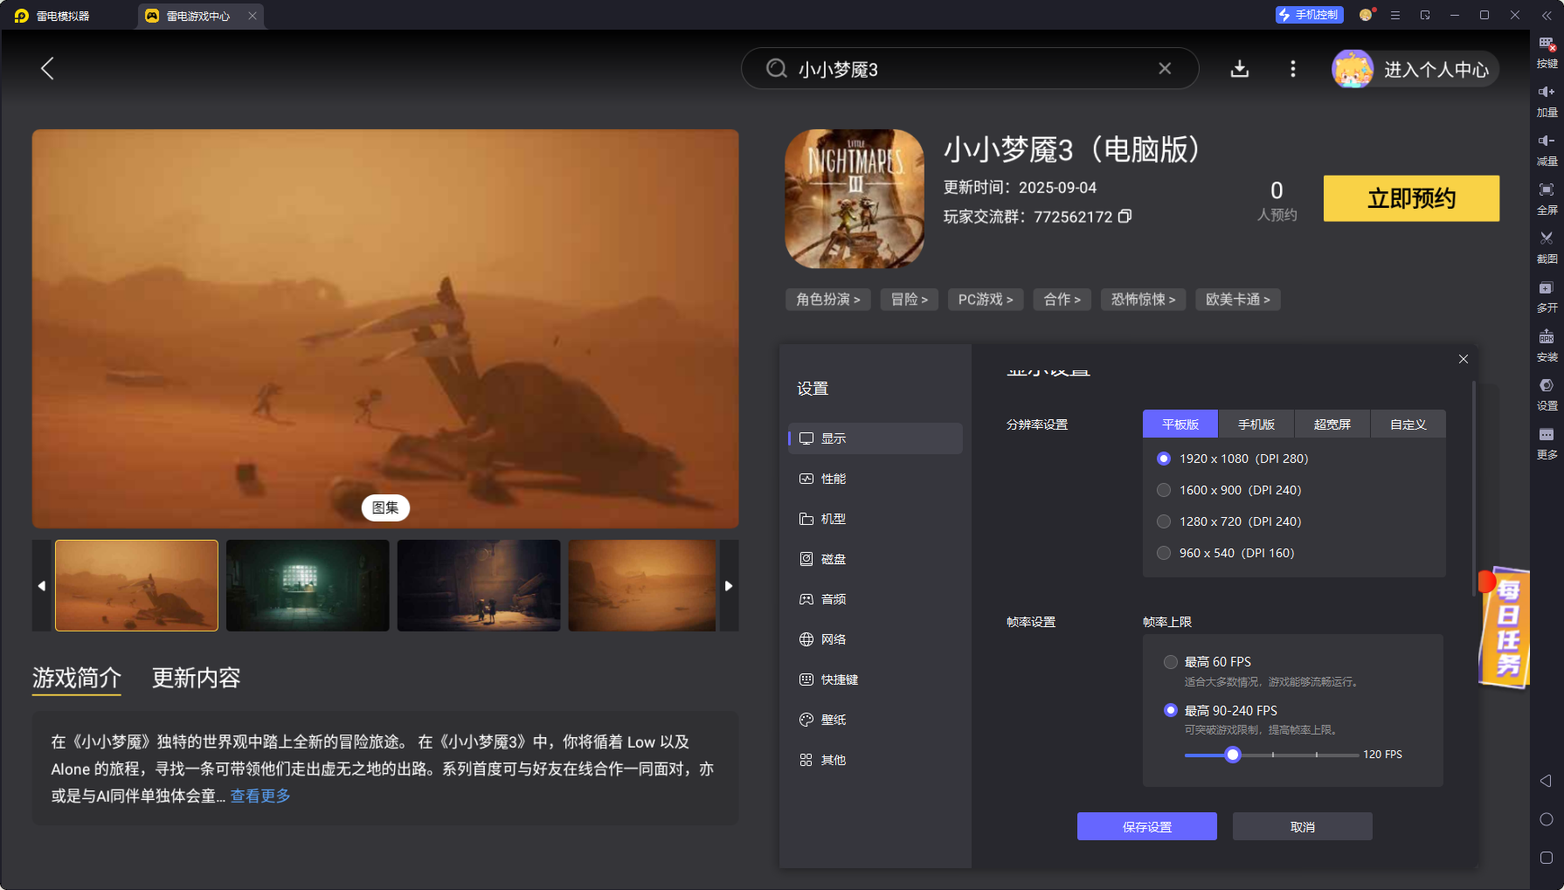Viewport: 1564px width, 890px height.
Task: Click the 手机控制 phone control button
Action: coord(1309,15)
